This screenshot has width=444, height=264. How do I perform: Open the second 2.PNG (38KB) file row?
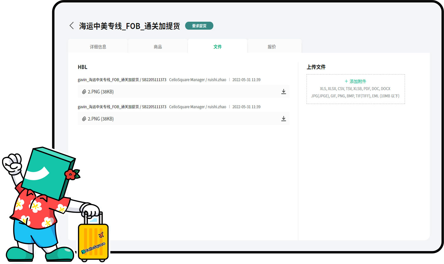(x=183, y=119)
